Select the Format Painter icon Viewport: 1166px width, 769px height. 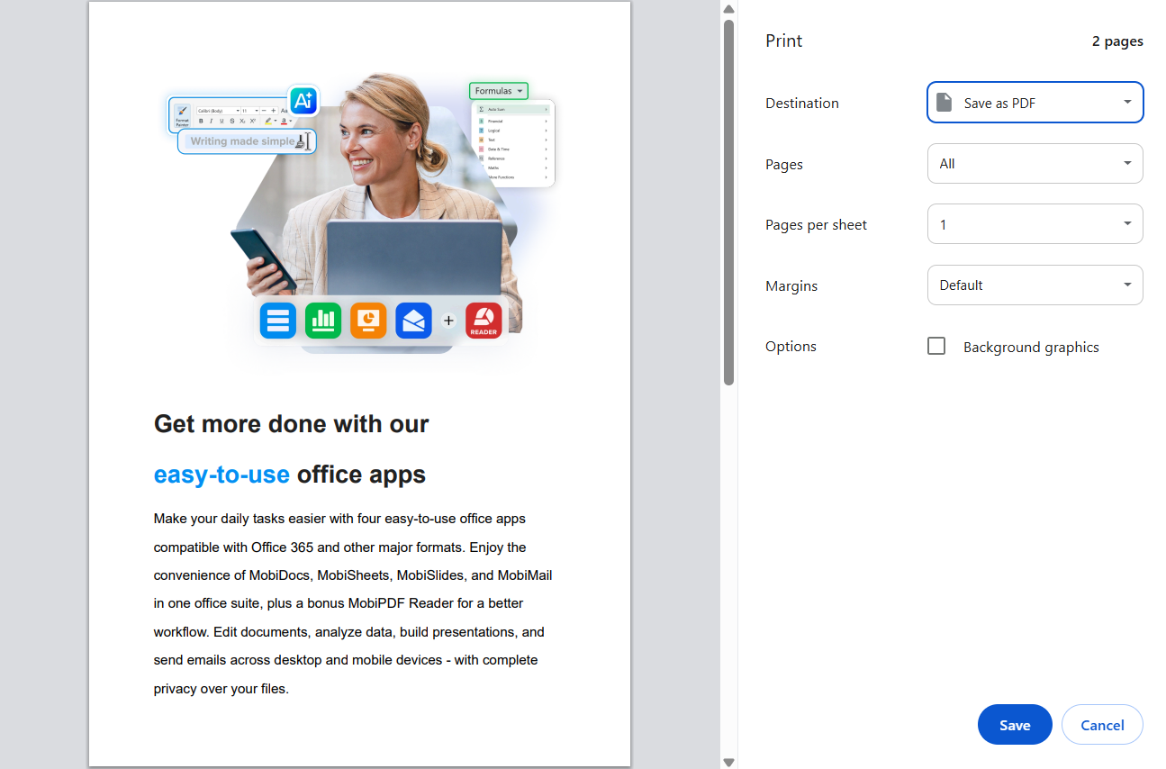(x=182, y=116)
